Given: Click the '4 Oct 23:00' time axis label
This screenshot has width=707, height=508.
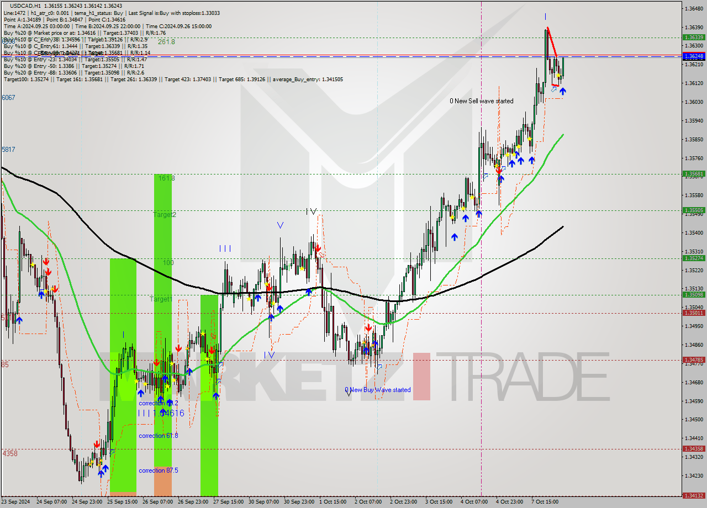Looking at the screenshot, I should (x=510, y=502).
